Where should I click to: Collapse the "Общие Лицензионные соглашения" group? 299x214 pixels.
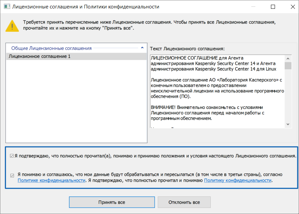click(x=142, y=48)
